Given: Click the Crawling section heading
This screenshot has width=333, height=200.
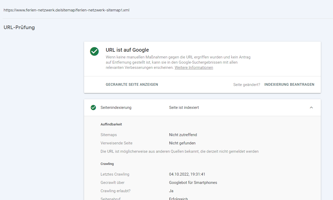Looking at the screenshot, I should click(107, 164).
